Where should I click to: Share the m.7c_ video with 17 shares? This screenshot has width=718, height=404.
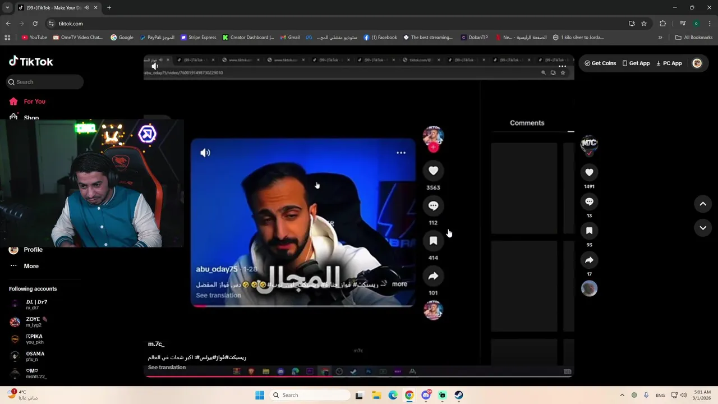point(589,260)
